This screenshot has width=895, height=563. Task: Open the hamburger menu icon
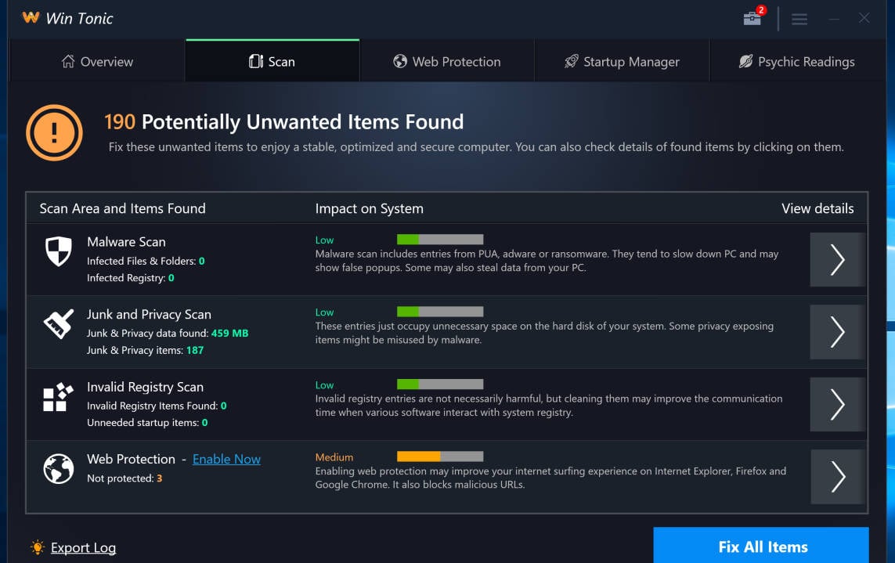coord(799,19)
